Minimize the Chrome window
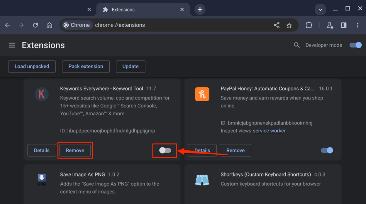 pos(335,10)
